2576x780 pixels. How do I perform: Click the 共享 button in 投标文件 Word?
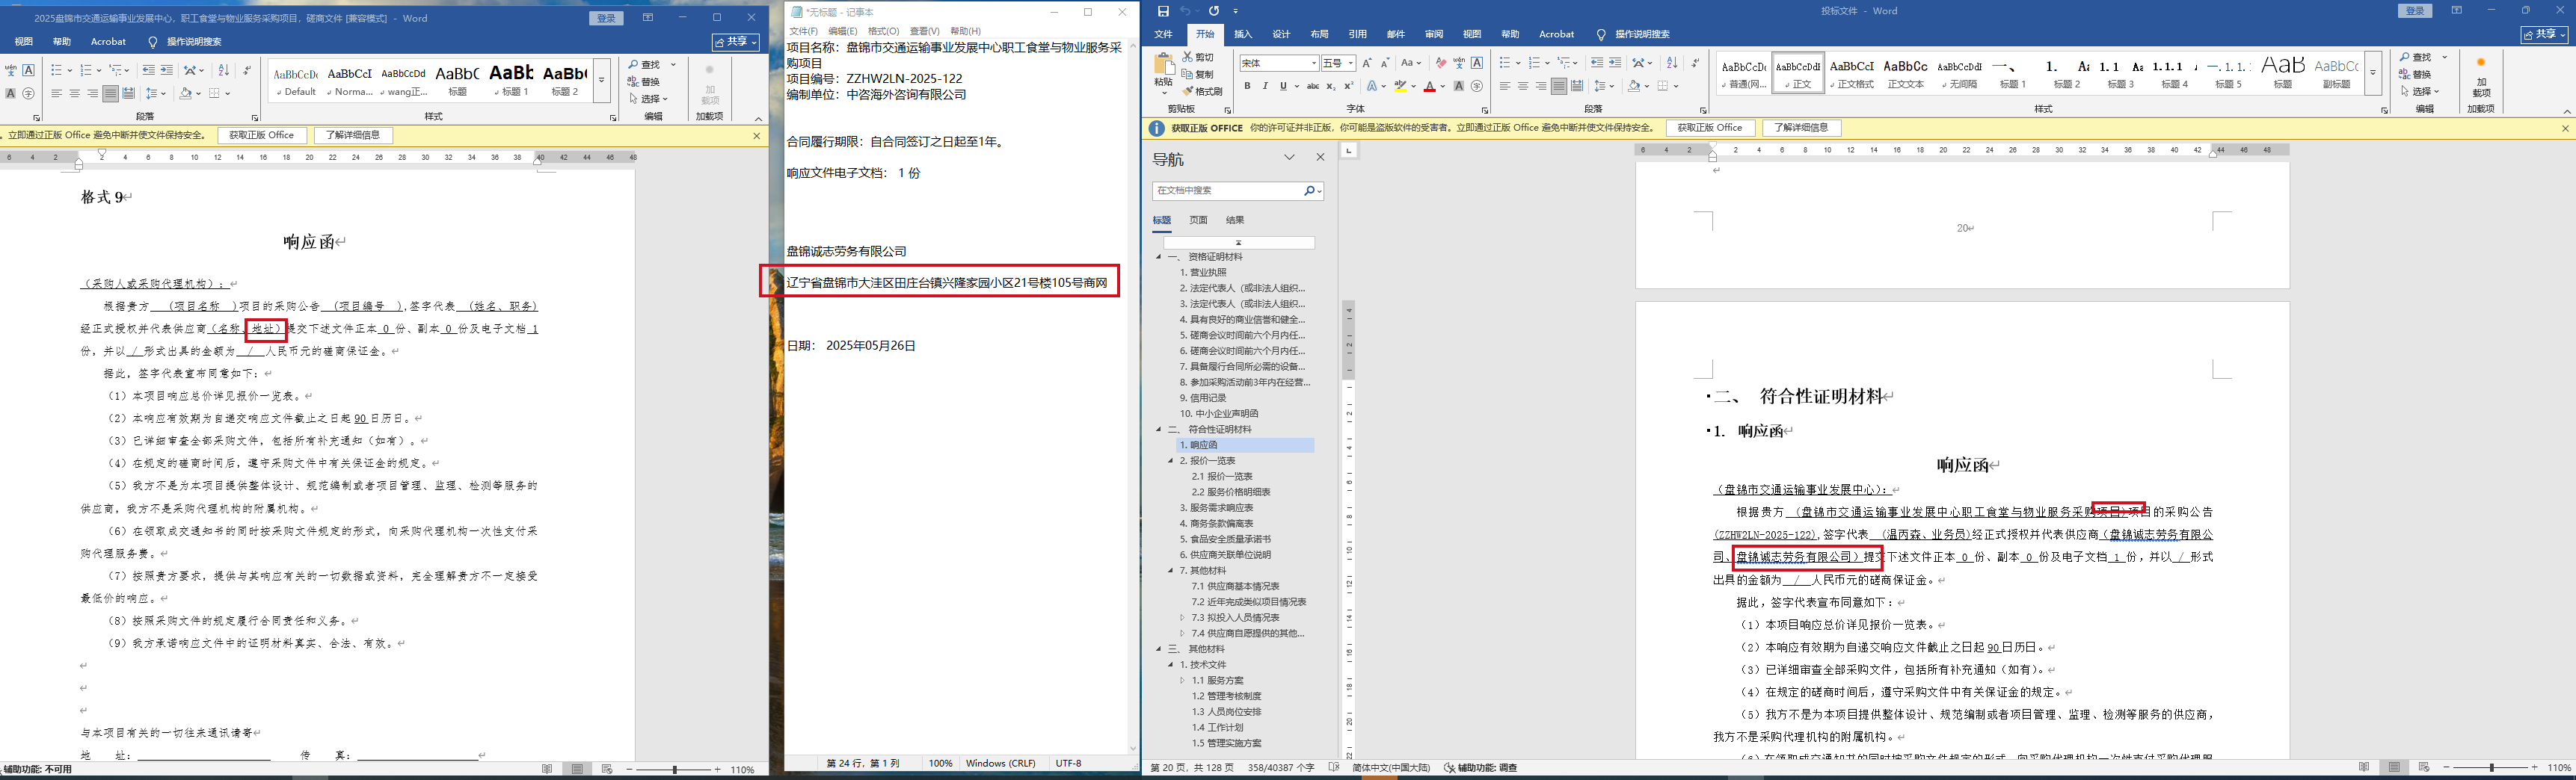tap(2545, 34)
